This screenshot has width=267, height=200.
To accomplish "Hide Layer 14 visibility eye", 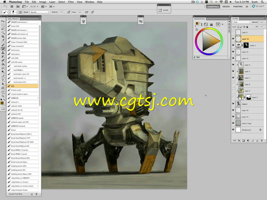I will tap(233, 39).
